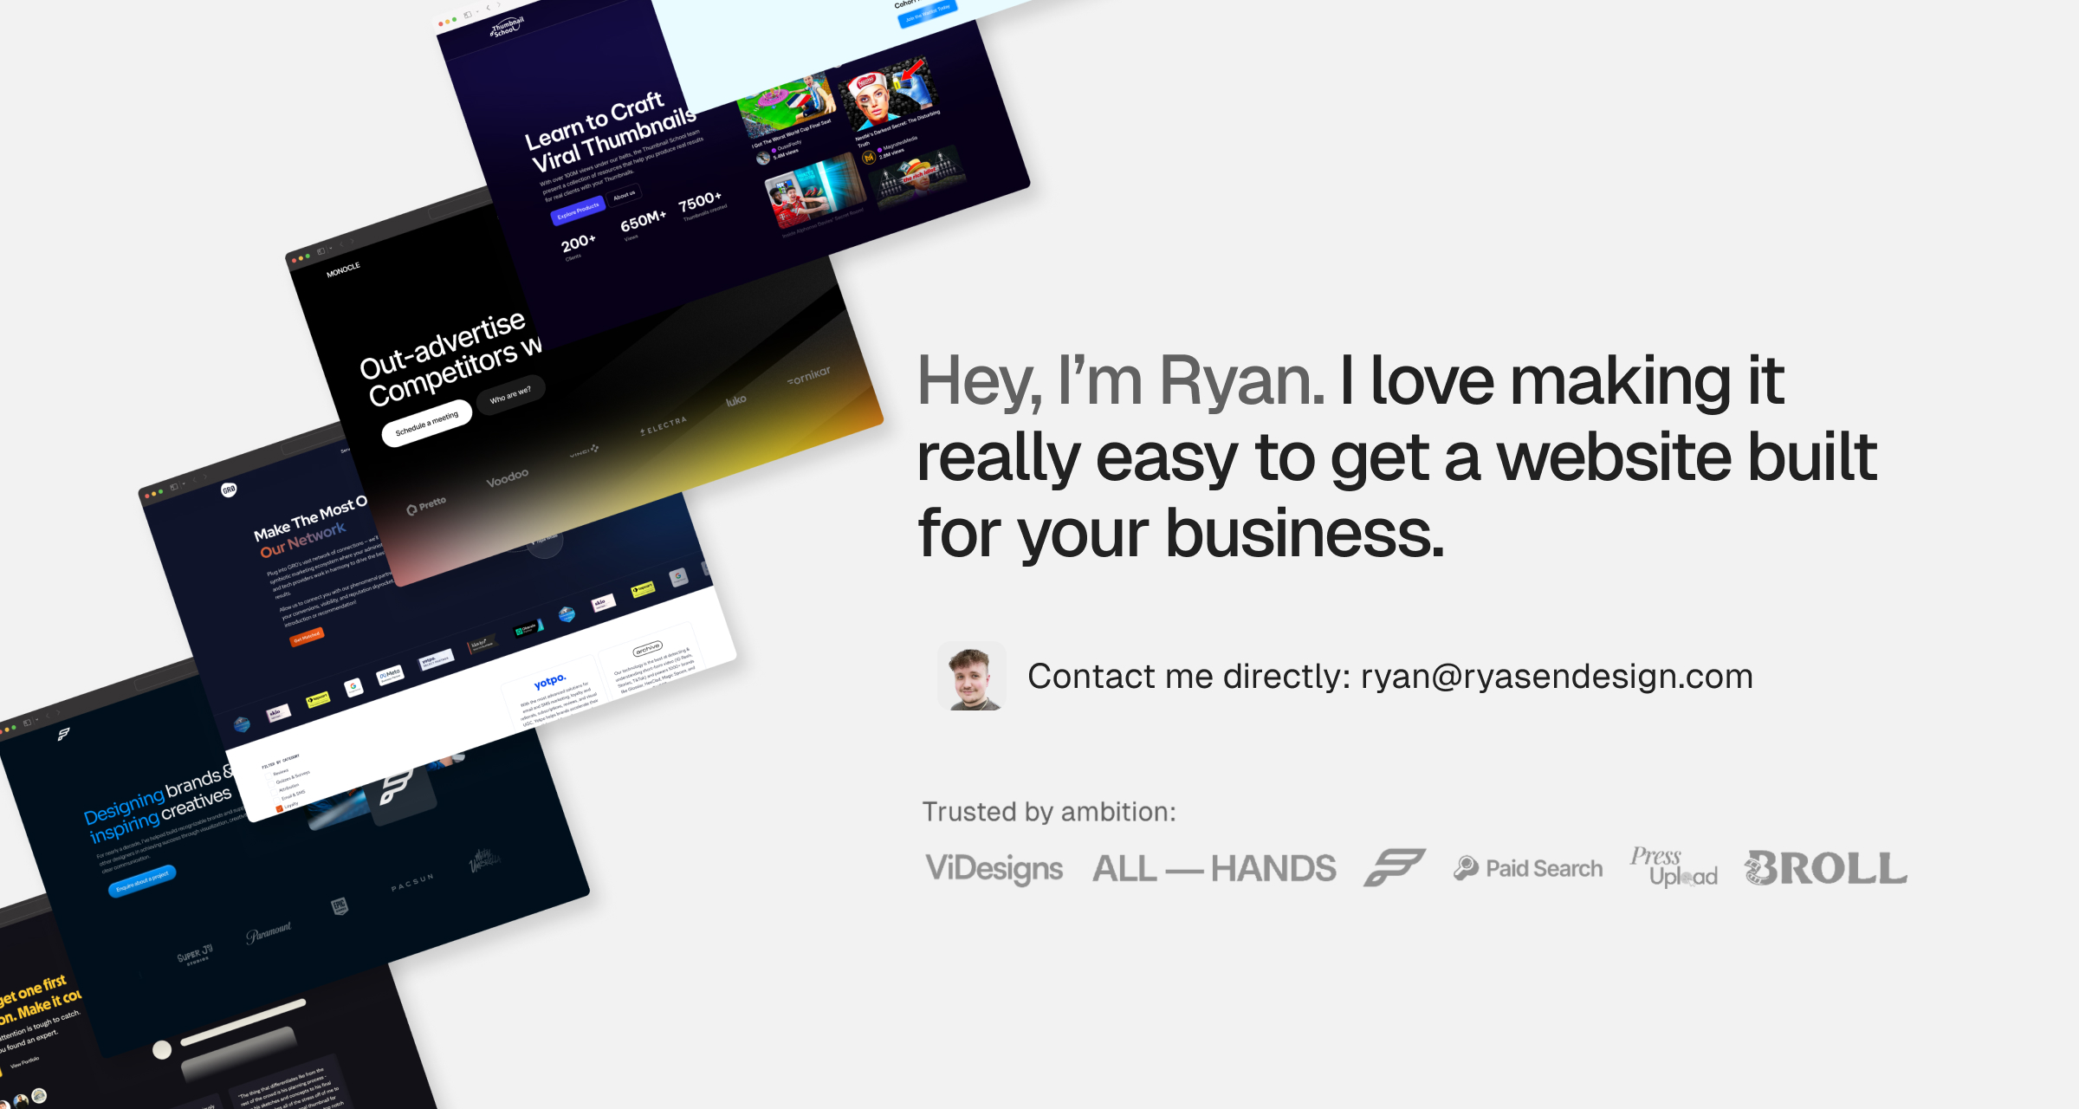Click the orange "Get Matched" button

pos(307,637)
